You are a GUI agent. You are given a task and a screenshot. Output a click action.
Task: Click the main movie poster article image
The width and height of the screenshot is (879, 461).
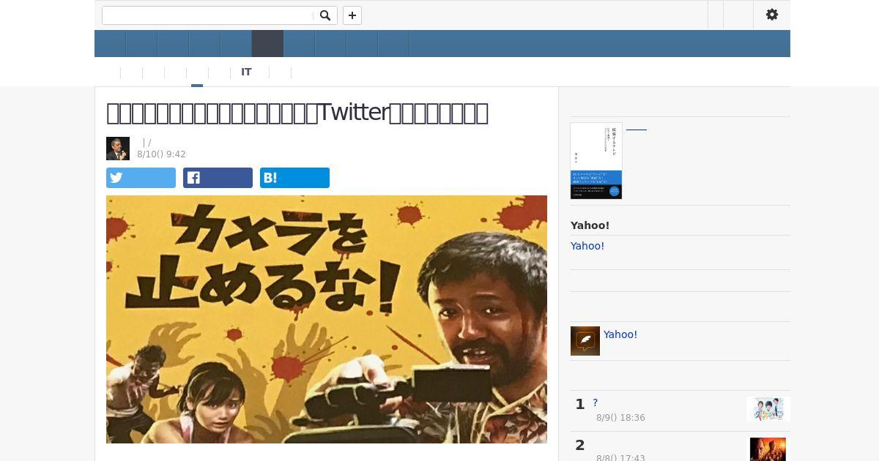click(327, 319)
